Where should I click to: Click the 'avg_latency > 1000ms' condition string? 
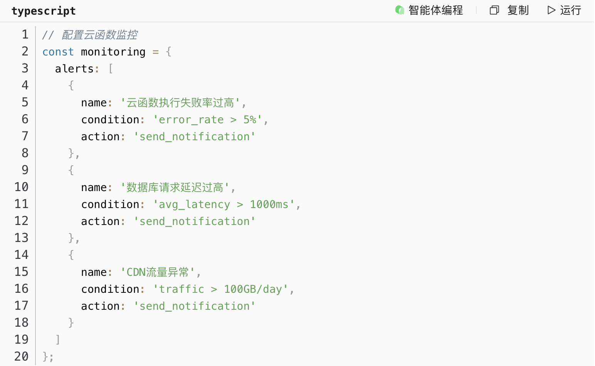coord(224,204)
